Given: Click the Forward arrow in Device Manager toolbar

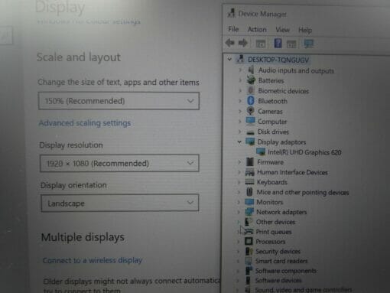Looking at the screenshot, I should 242,43.
